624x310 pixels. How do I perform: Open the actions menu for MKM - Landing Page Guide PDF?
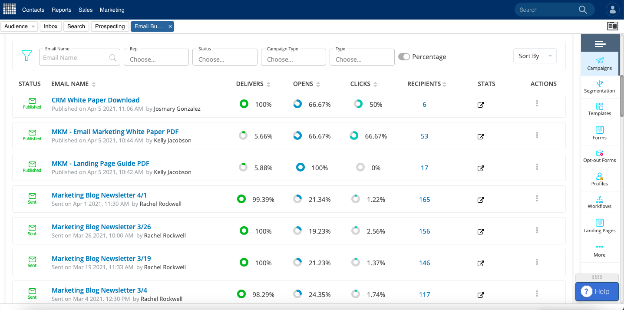click(537, 167)
